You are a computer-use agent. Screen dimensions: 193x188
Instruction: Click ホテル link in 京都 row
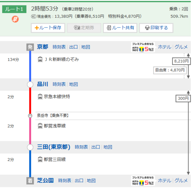164,47
